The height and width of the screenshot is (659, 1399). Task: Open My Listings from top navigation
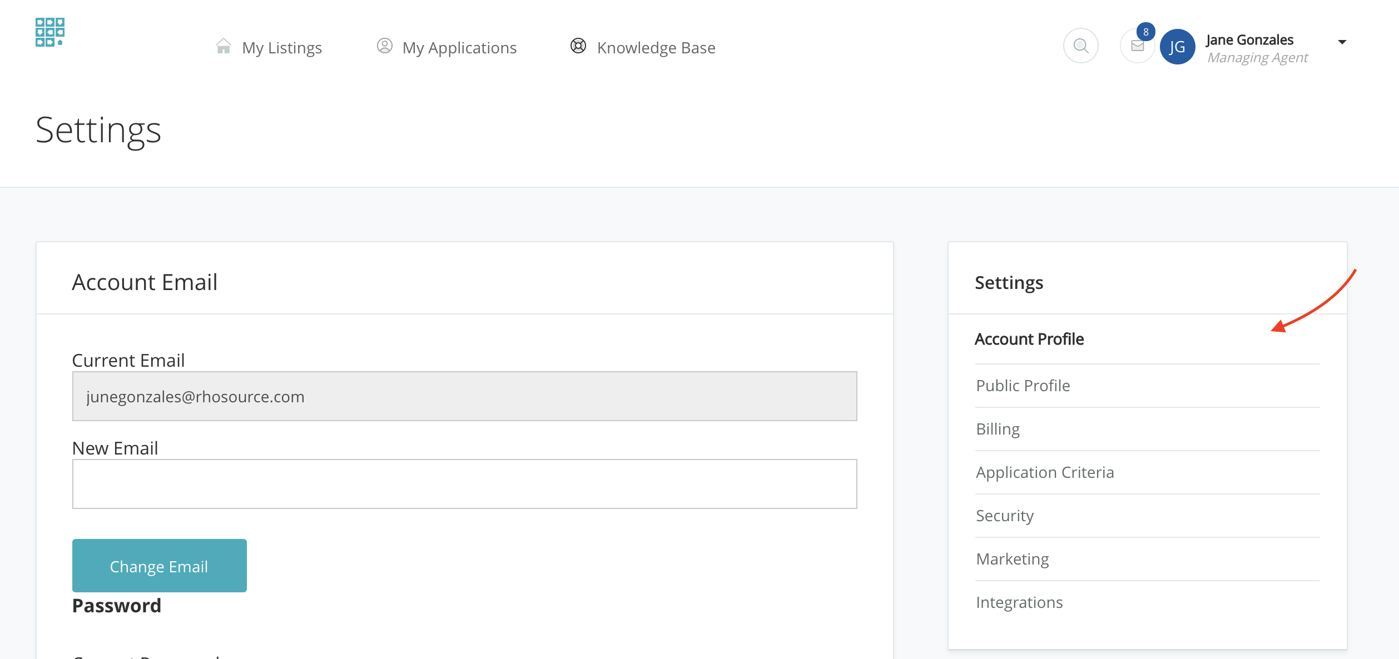(x=282, y=48)
